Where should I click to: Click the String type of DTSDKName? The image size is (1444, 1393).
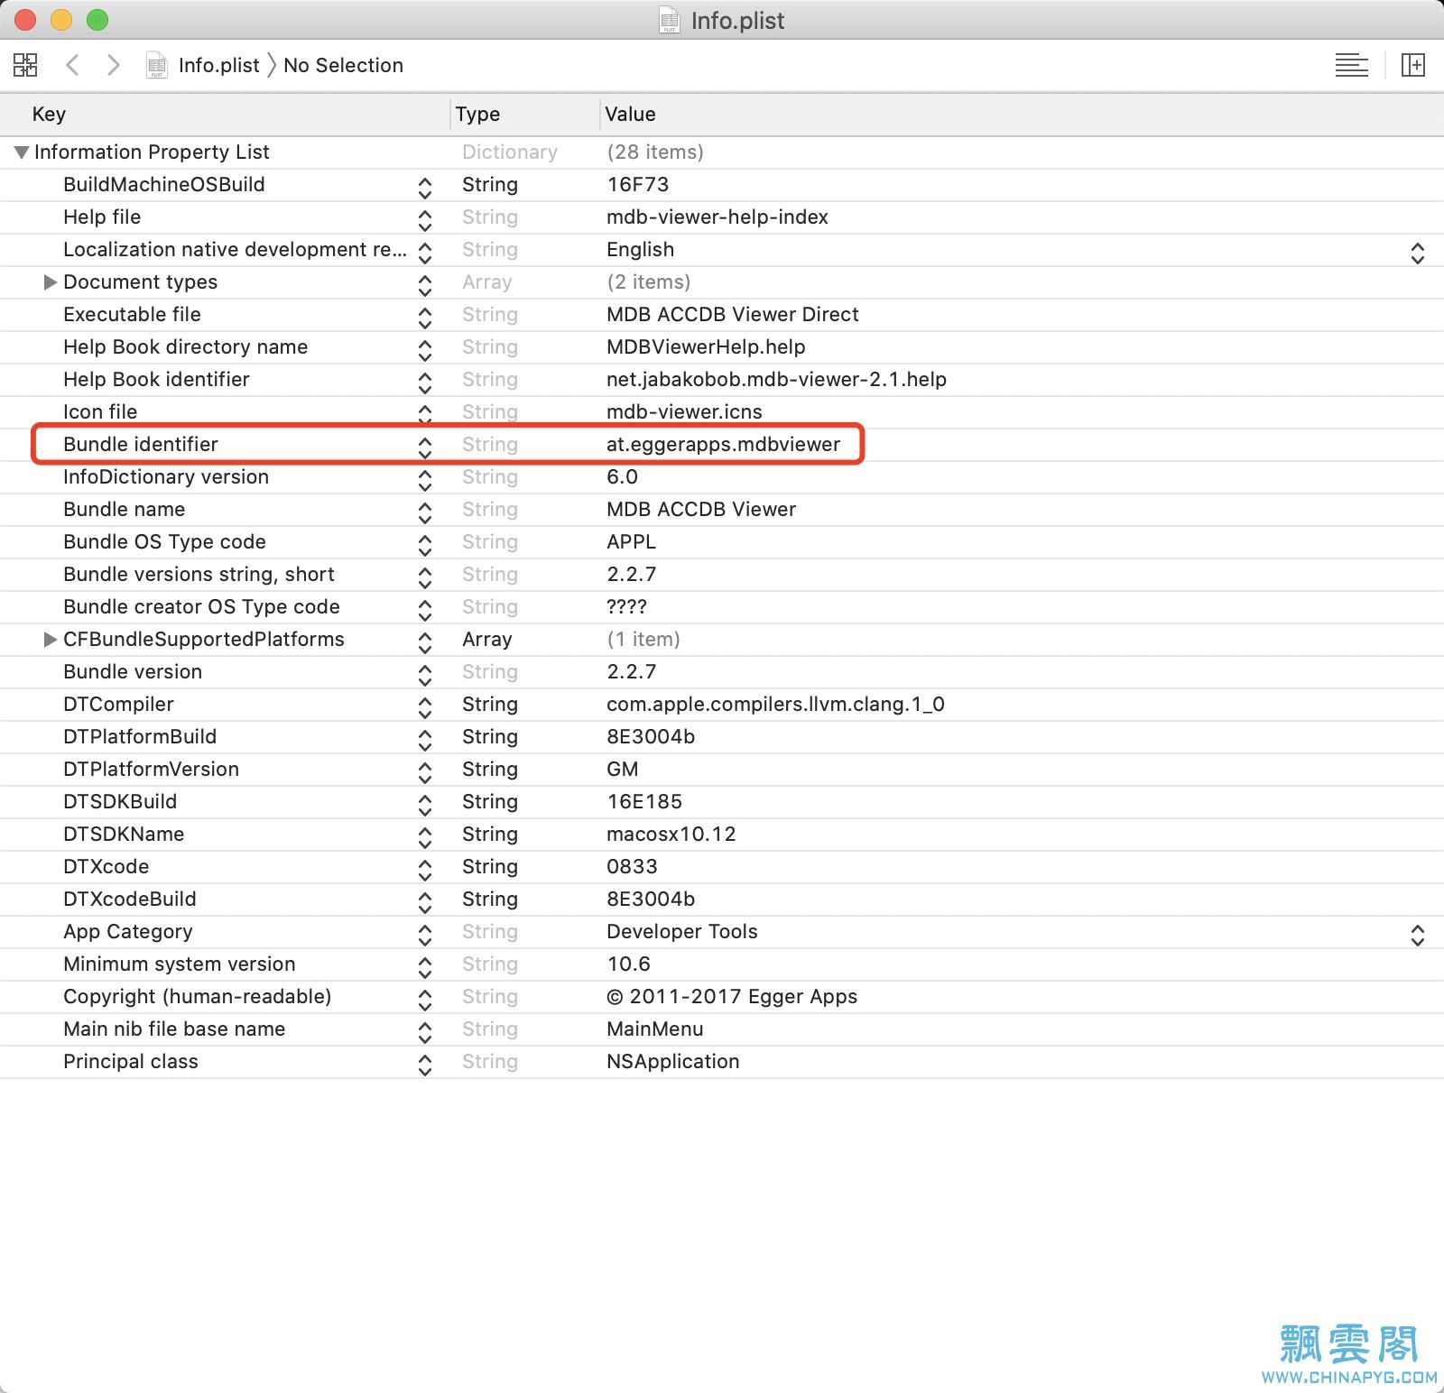click(490, 834)
